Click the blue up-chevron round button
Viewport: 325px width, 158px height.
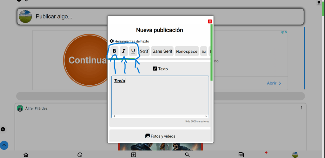pyautogui.click(x=4, y=145)
